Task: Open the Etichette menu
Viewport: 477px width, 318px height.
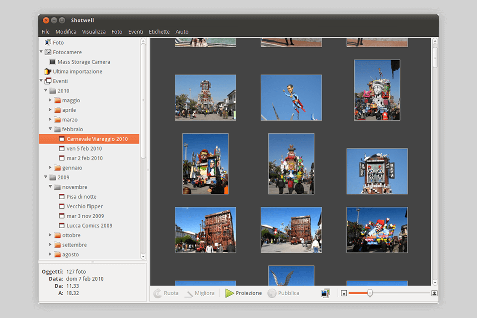Action: 159,32
